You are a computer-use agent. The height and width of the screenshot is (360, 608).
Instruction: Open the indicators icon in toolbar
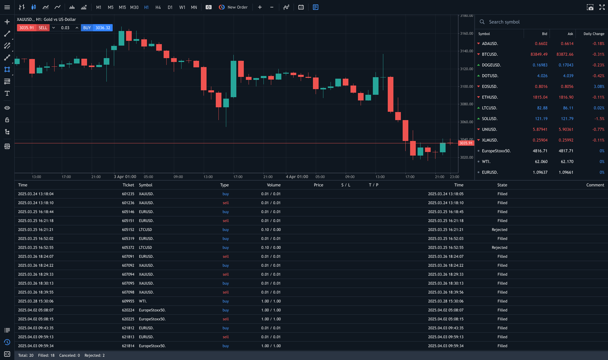tap(286, 7)
